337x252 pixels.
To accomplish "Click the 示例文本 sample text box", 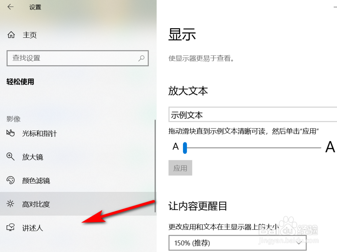I will [253, 115].
